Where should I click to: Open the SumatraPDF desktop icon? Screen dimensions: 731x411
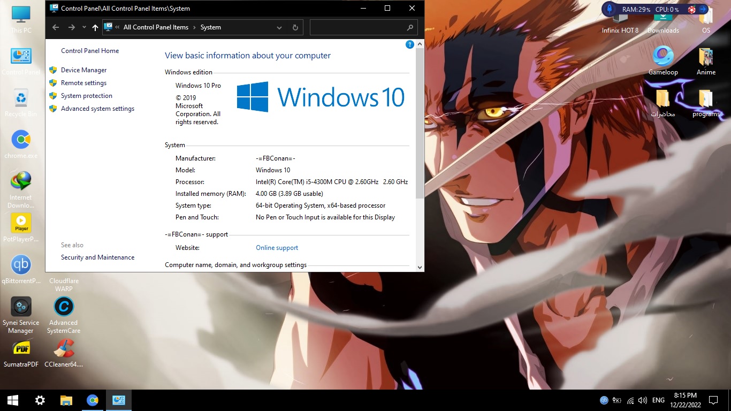tap(21, 353)
